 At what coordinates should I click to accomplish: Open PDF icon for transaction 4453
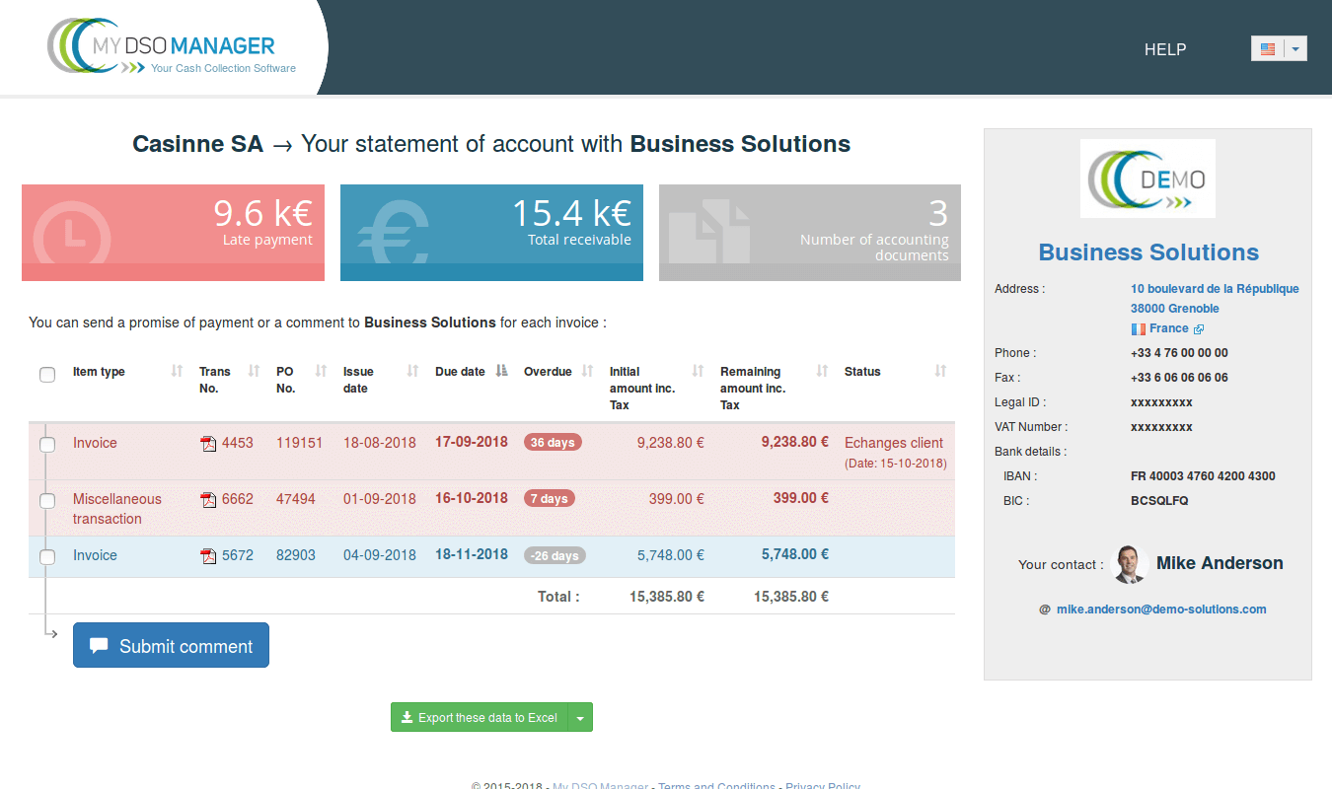point(208,444)
